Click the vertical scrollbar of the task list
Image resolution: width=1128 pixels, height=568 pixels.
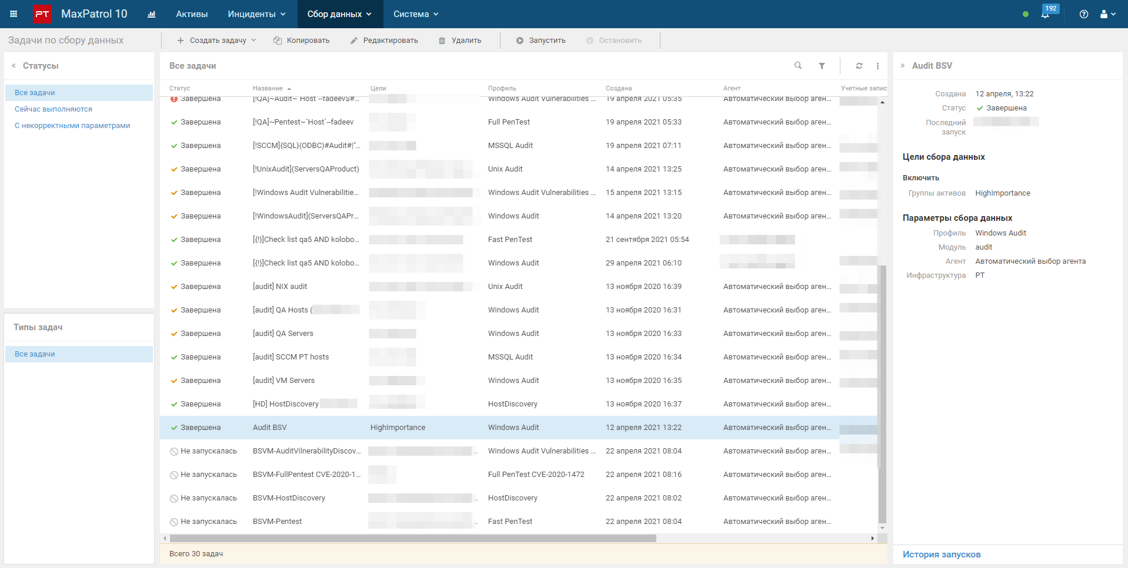pyautogui.click(x=882, y=394)
